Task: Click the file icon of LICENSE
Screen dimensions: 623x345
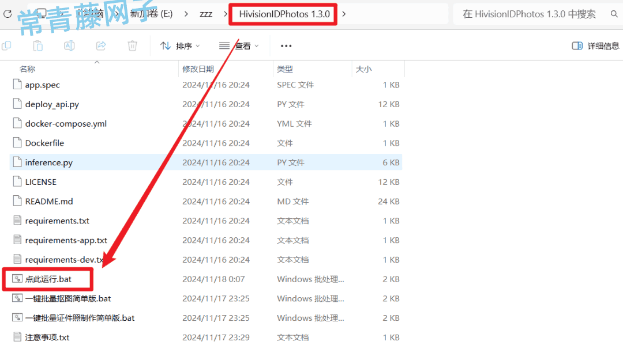Action: pos(17,181)
